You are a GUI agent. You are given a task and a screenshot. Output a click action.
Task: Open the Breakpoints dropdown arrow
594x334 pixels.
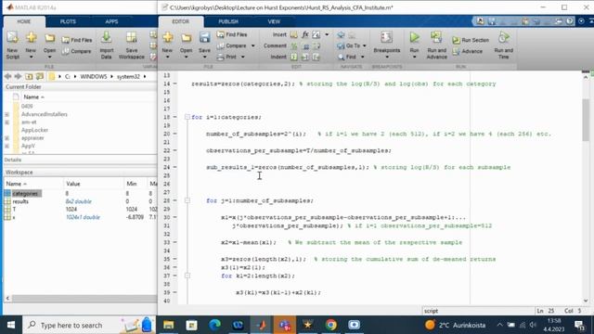click(x=387, y=58)
